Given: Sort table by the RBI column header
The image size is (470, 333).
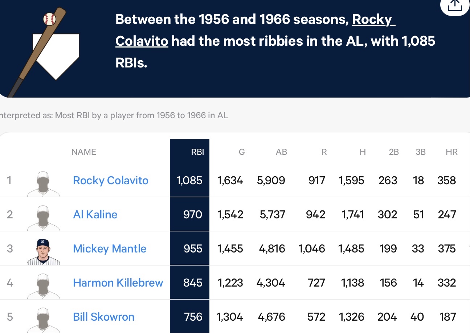Looking at the screenshot, I should (x=197, y=152).
